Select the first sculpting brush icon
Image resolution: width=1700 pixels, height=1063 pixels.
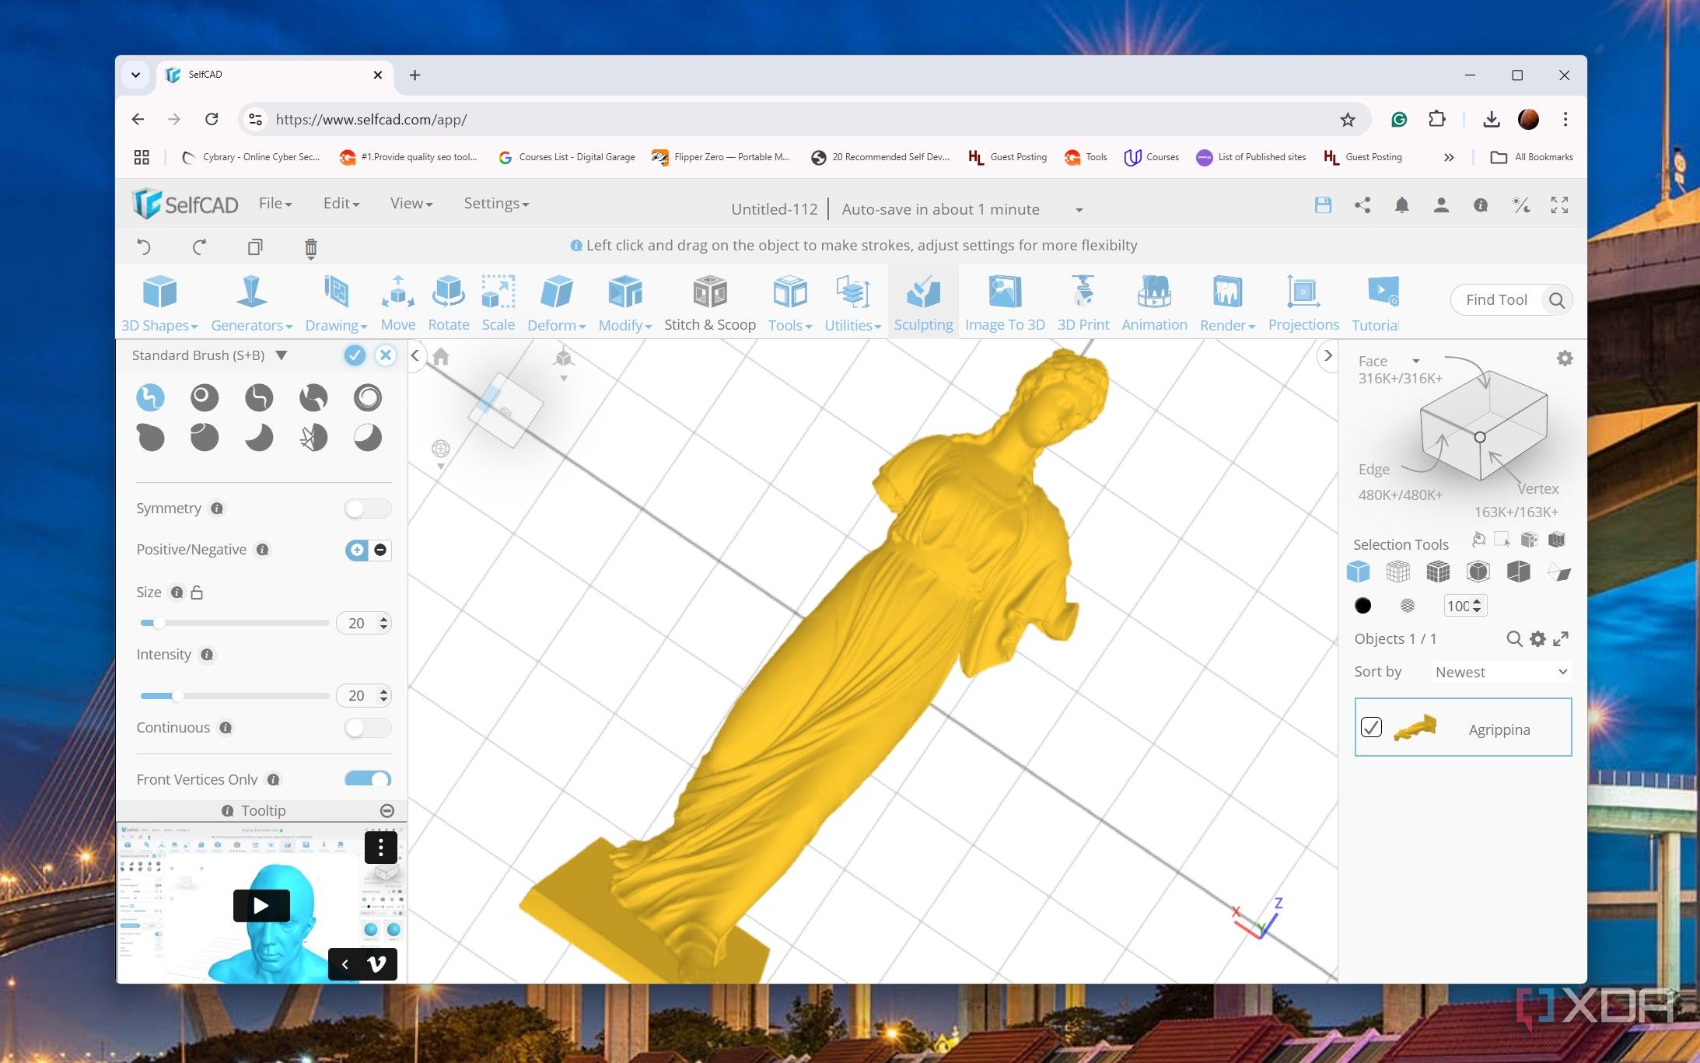click(x=150, y=397)
